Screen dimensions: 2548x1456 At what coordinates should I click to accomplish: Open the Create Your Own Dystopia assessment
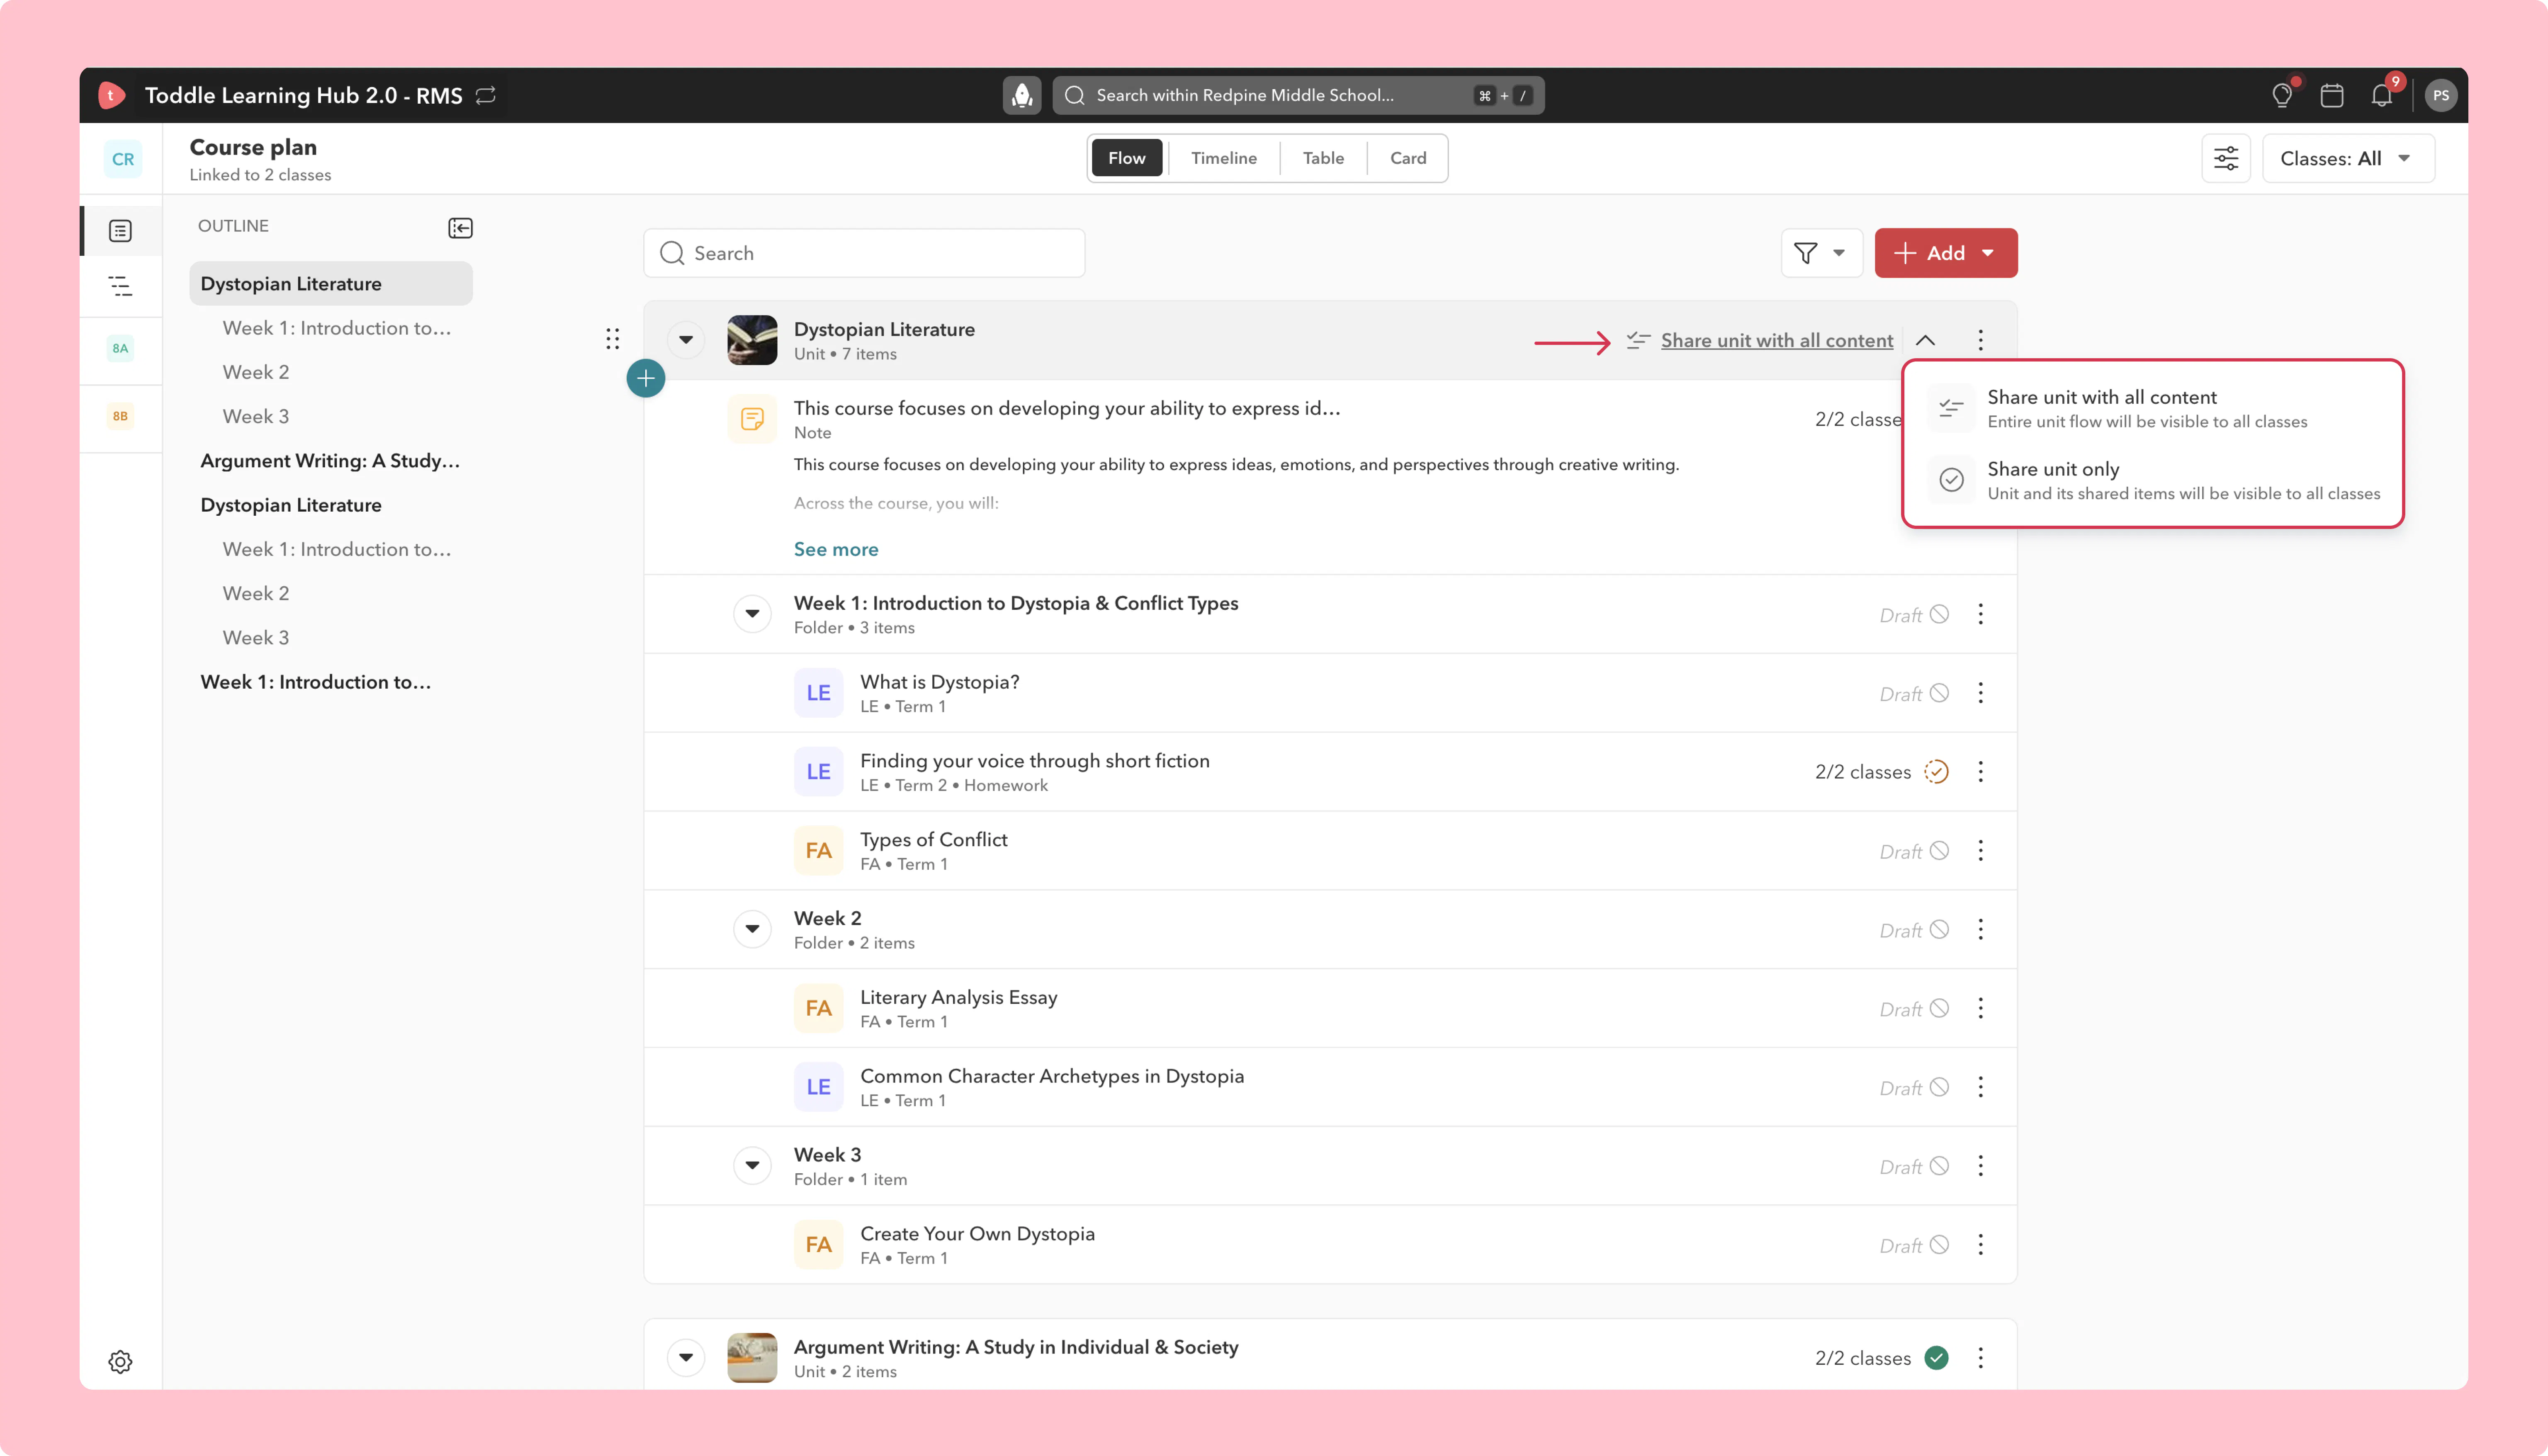(977, 1234)
